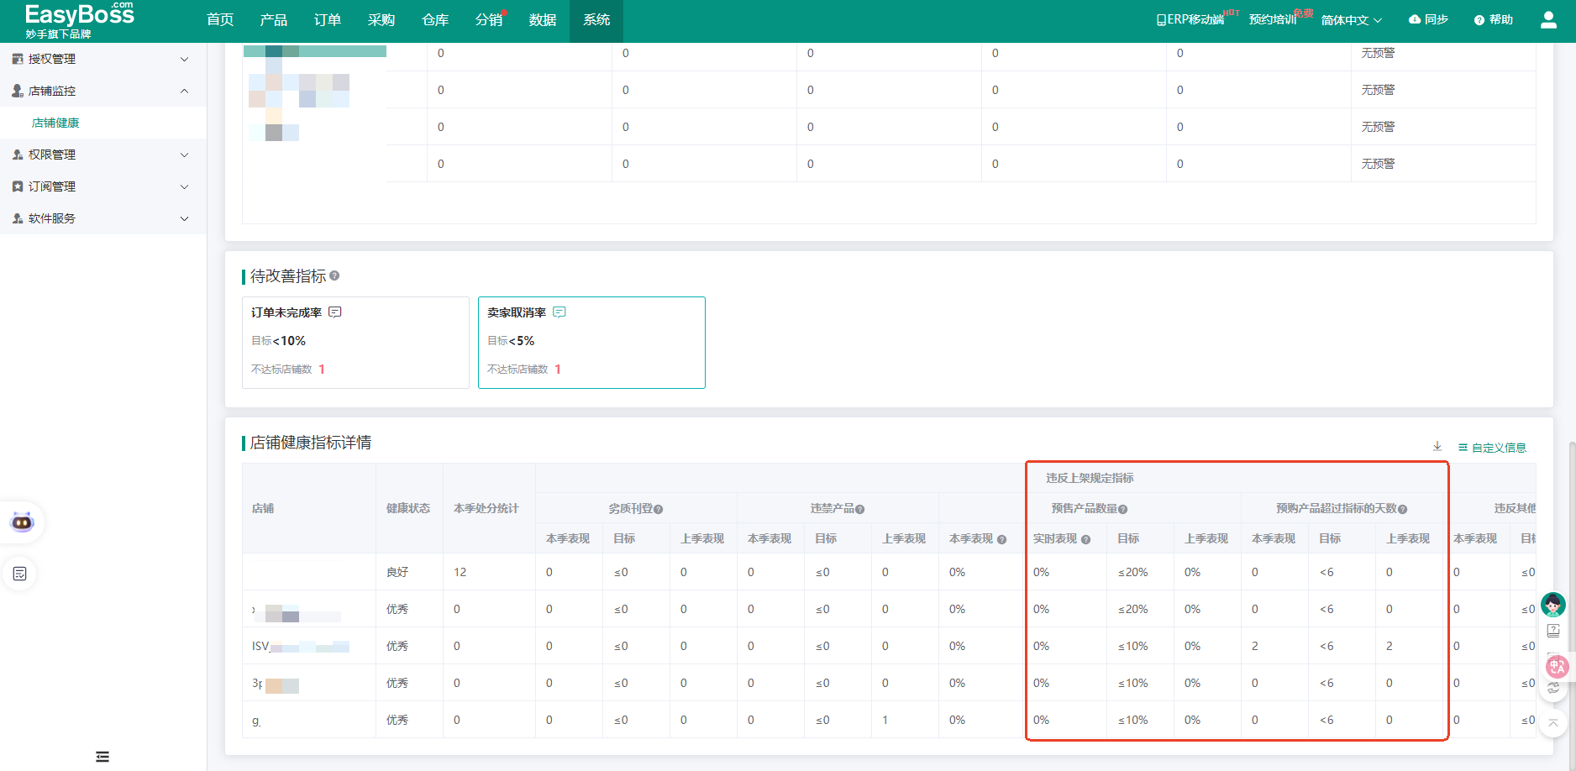Open customer service avatar on right edge

click(1552, 604)
